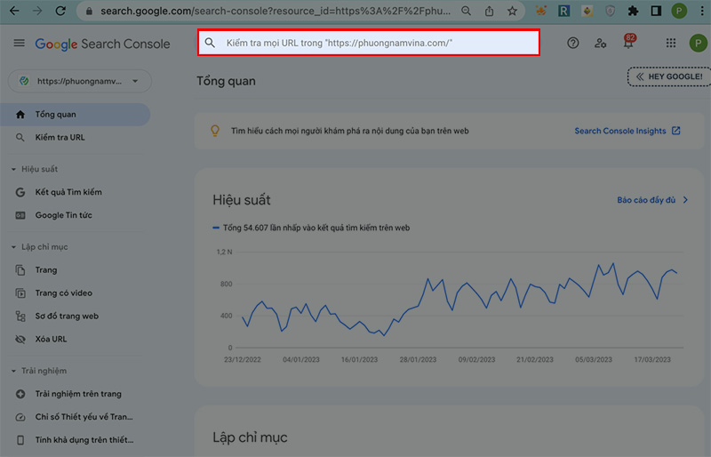
Task: Open Google account avatar P
Action: pos(699,44)
